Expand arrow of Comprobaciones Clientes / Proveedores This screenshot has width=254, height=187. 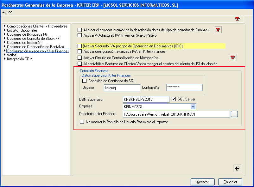pyautogui.click(x=5, y=26)
